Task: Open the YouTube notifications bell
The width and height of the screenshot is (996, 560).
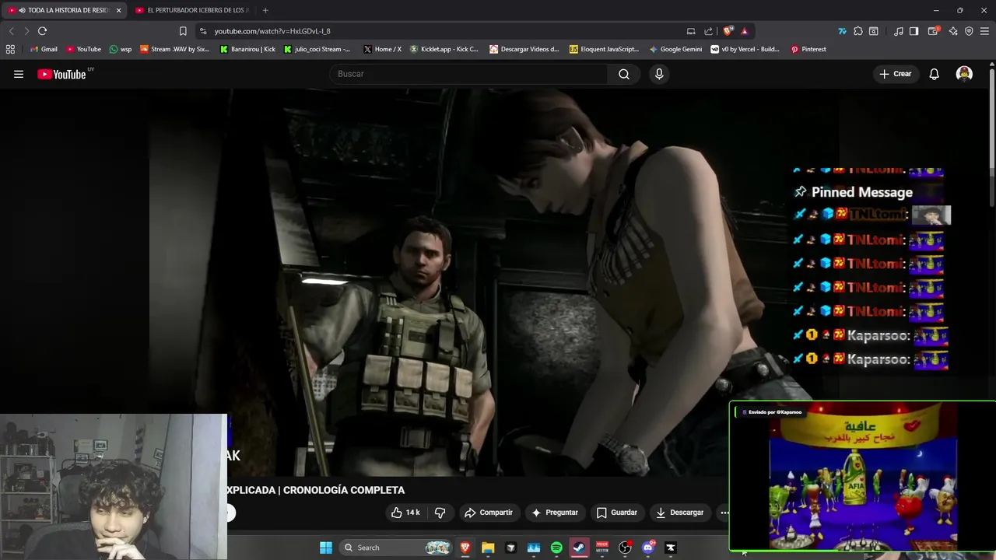Action: 934,74
